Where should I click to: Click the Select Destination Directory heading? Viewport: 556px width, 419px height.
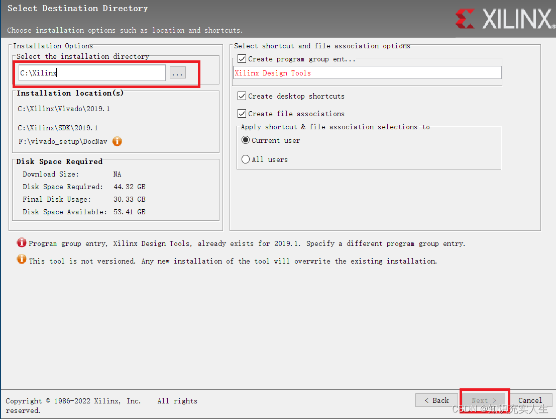[78, 8]
